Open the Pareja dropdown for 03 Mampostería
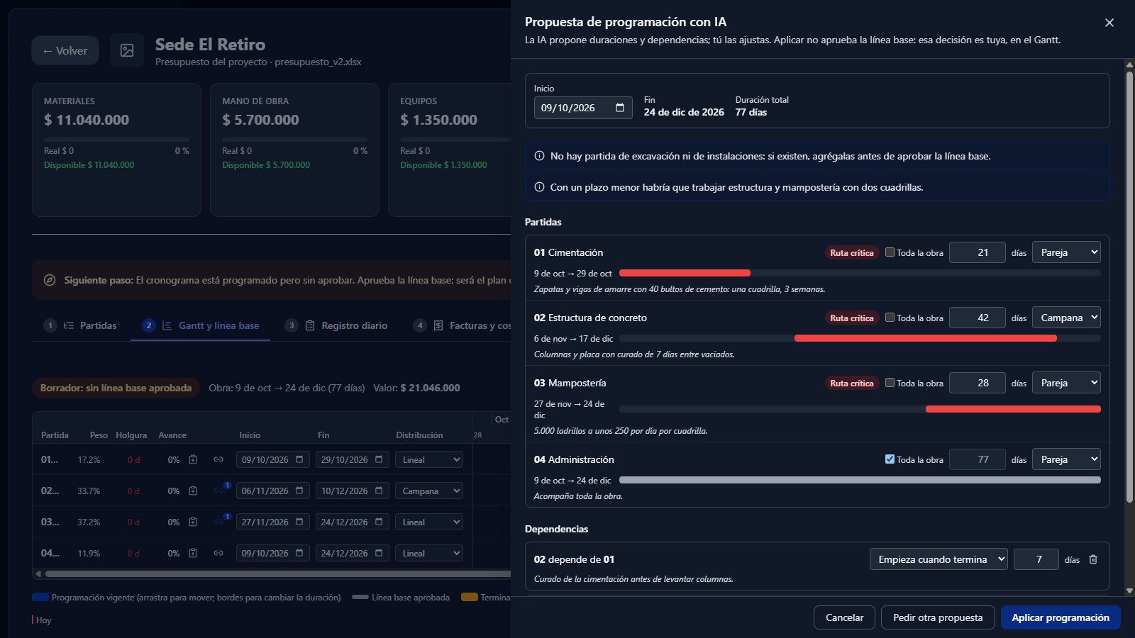 click(1066, 383)
